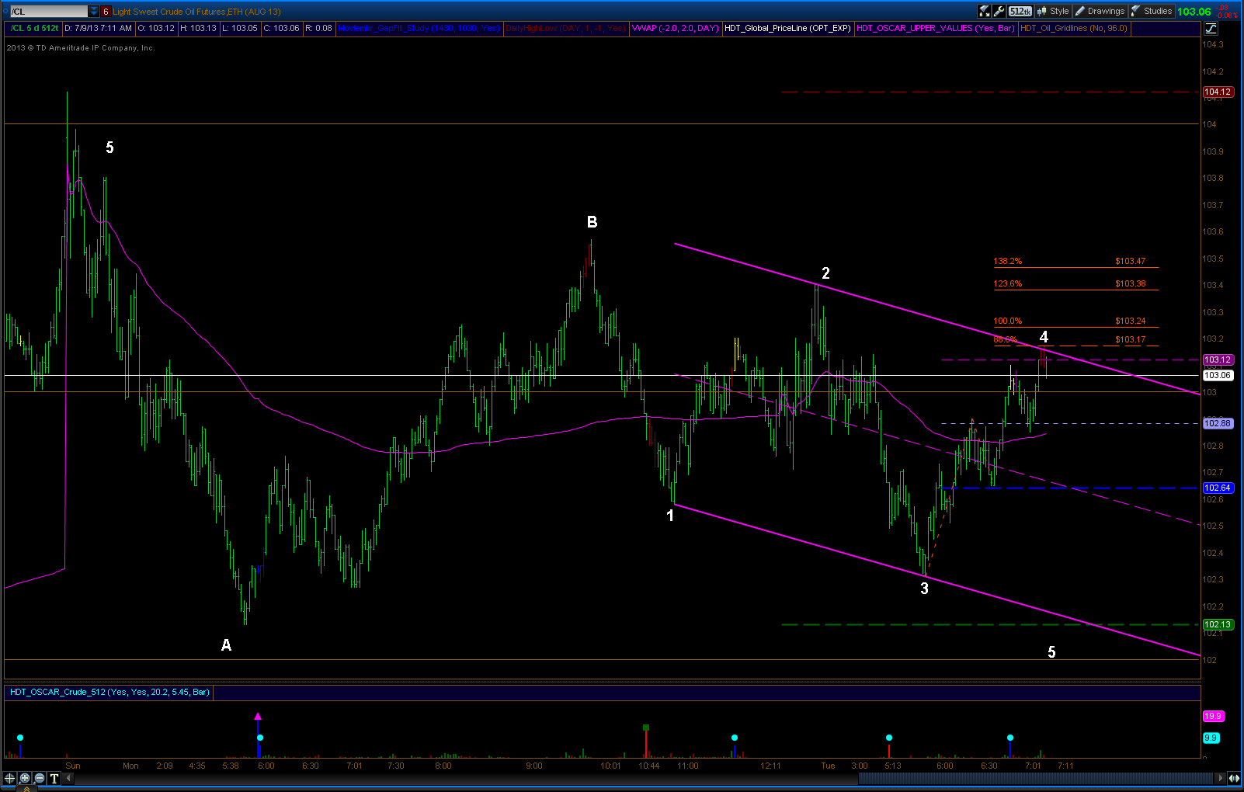Select the pan crosshair tool

(x=10, y=777)
